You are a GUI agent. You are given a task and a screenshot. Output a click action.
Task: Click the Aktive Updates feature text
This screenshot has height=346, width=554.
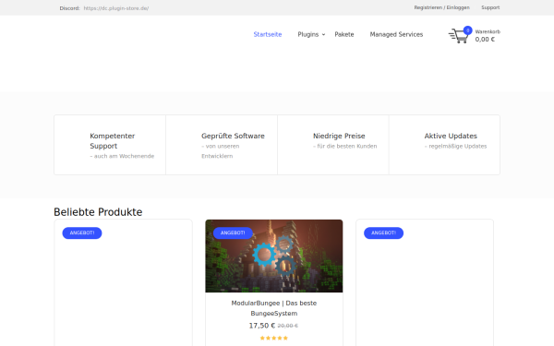451,136
